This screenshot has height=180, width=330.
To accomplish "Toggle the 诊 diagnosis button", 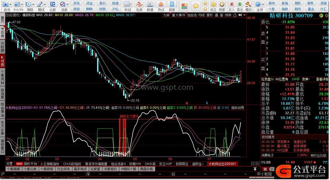I will [272, 169].
